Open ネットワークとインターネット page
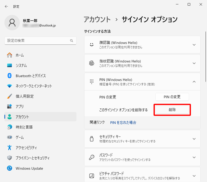Image resolution: width=207 pixels, height=182 pixels. [40, 86]
